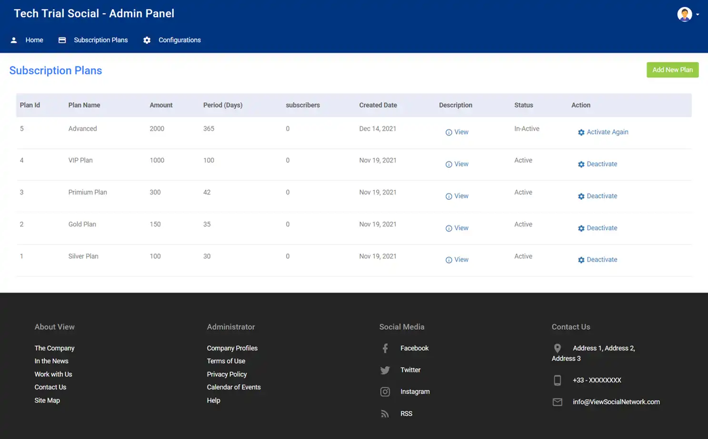708x439 pixels.
Task: Click the Instagram icon
Action: coord(385,391)
